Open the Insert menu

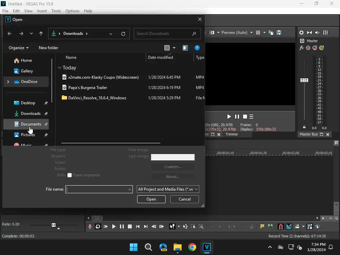click(42, 11)
